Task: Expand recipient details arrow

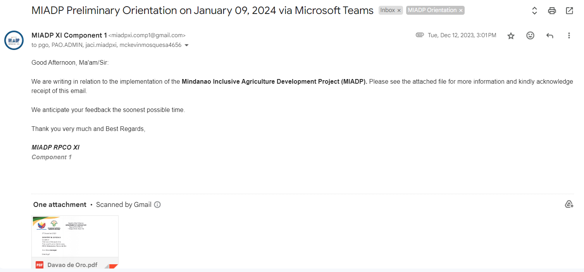Action: point(186,45)
